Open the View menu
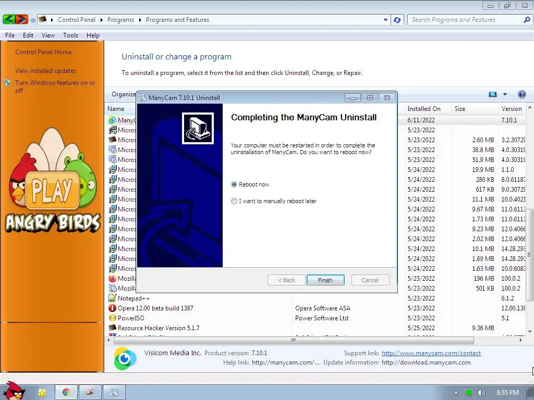The image size is (534, 400). (x=48, y=35)
